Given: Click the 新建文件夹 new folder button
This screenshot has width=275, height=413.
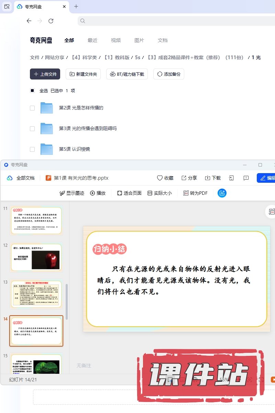Looking at the screenshot, I should (x=83, y=74).
